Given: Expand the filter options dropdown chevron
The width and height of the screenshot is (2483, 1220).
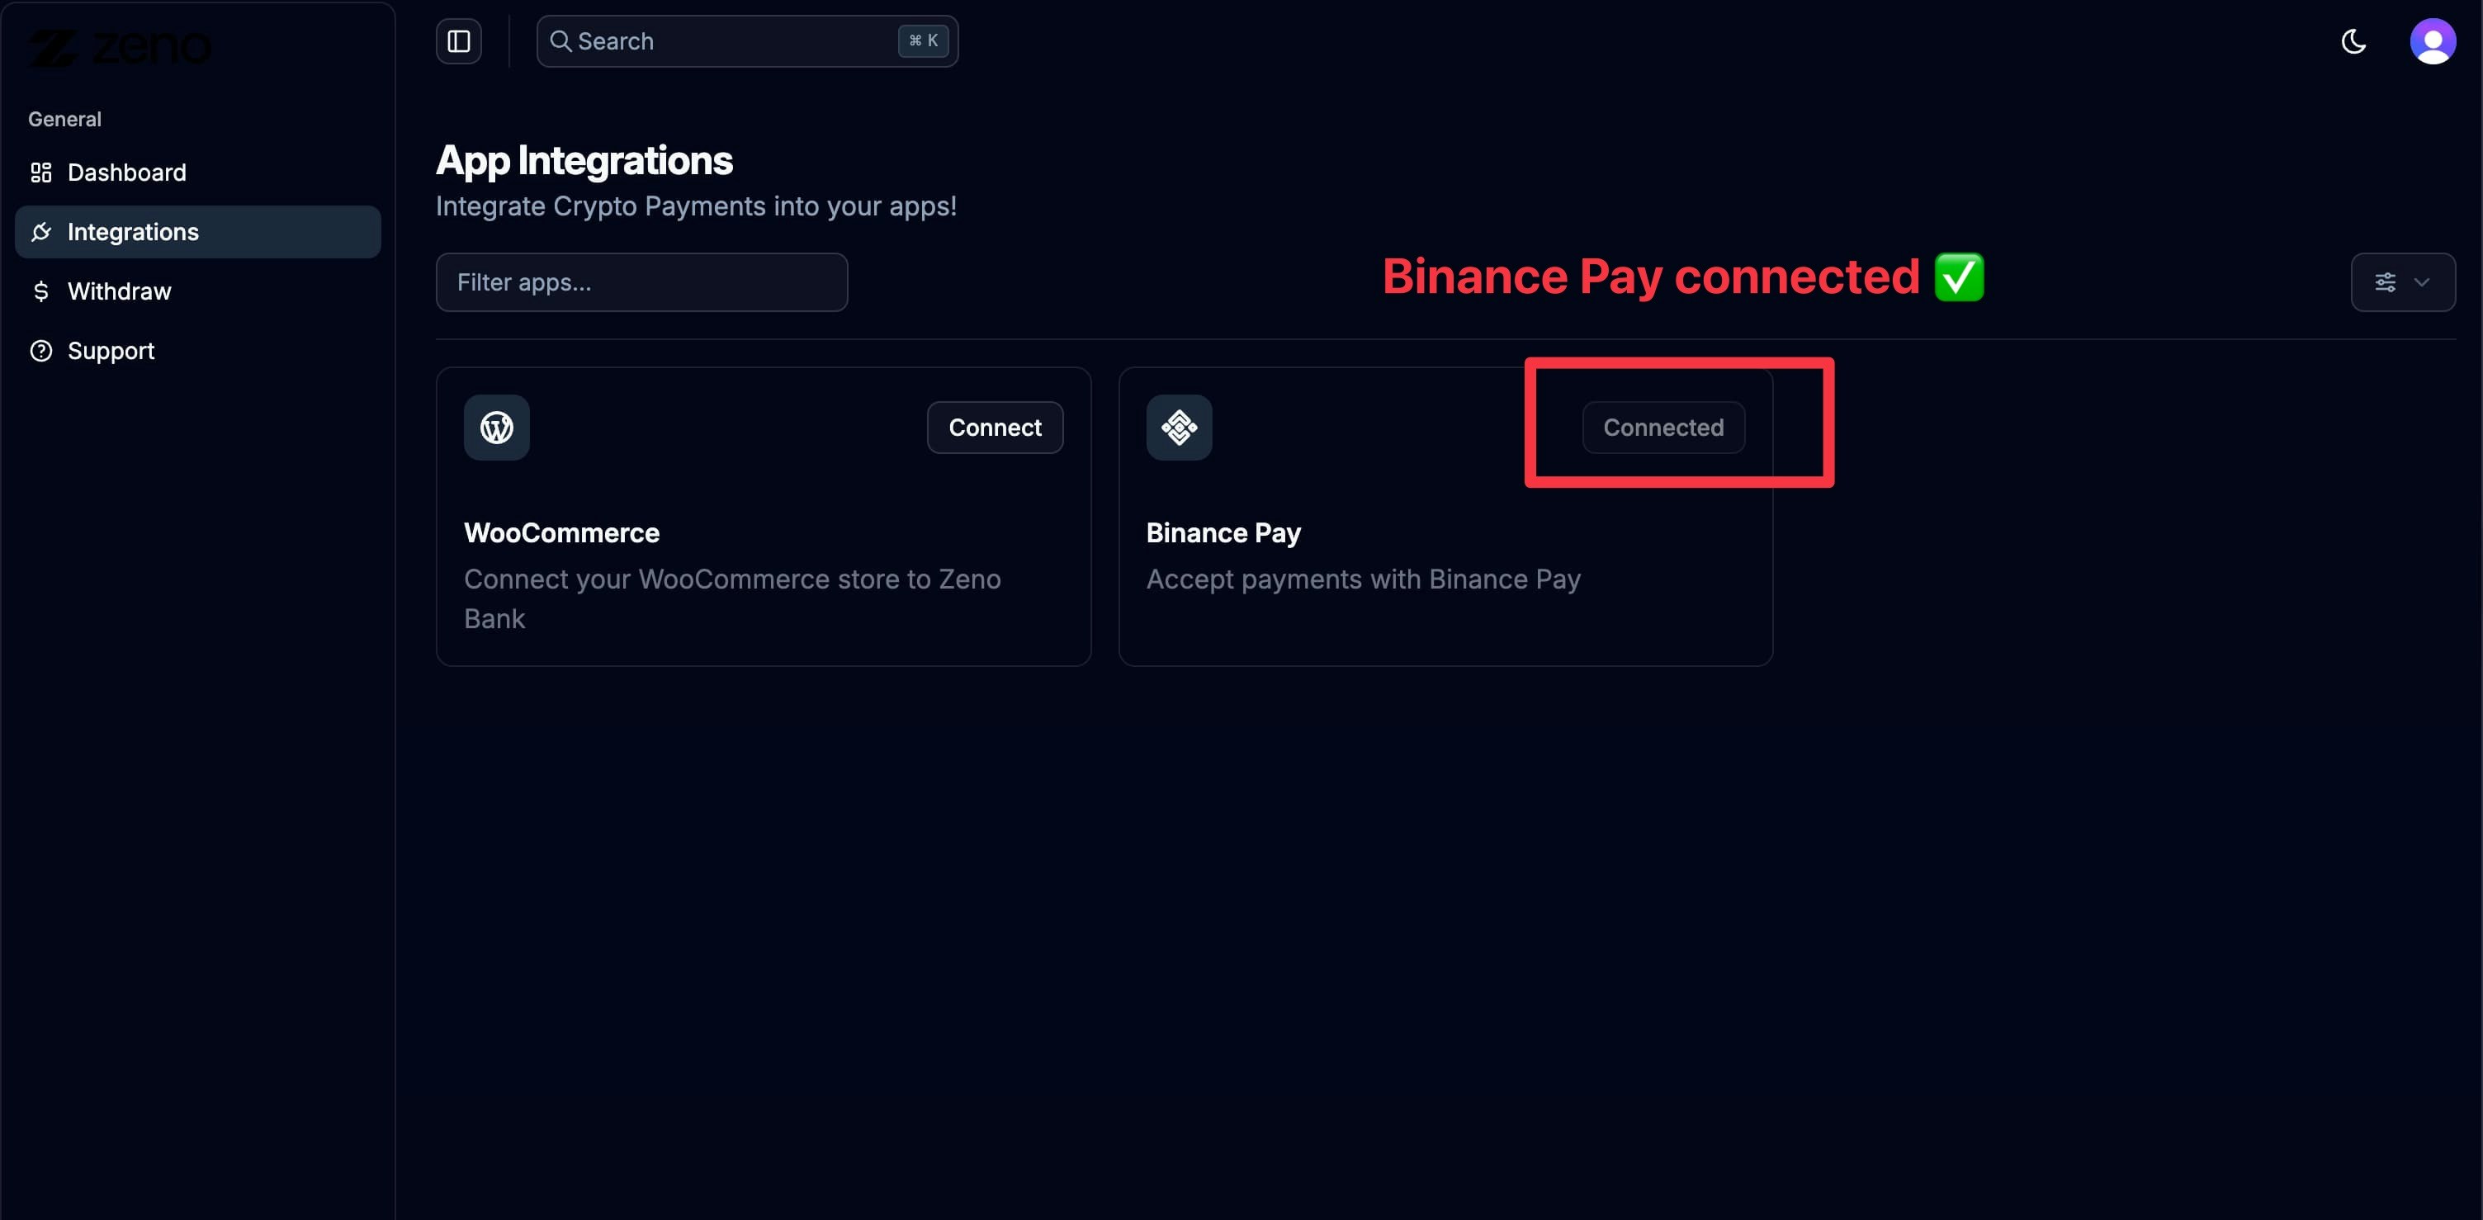Looking at the screenshot, I should click(x=2422, y=282).
